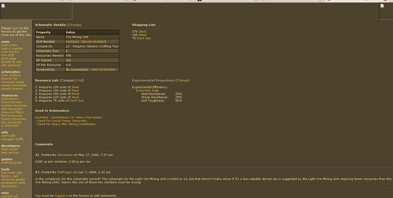This screenshot has height=198, width=393.
Task: Switch the resource list to Compact view
Action: point(68,80)
